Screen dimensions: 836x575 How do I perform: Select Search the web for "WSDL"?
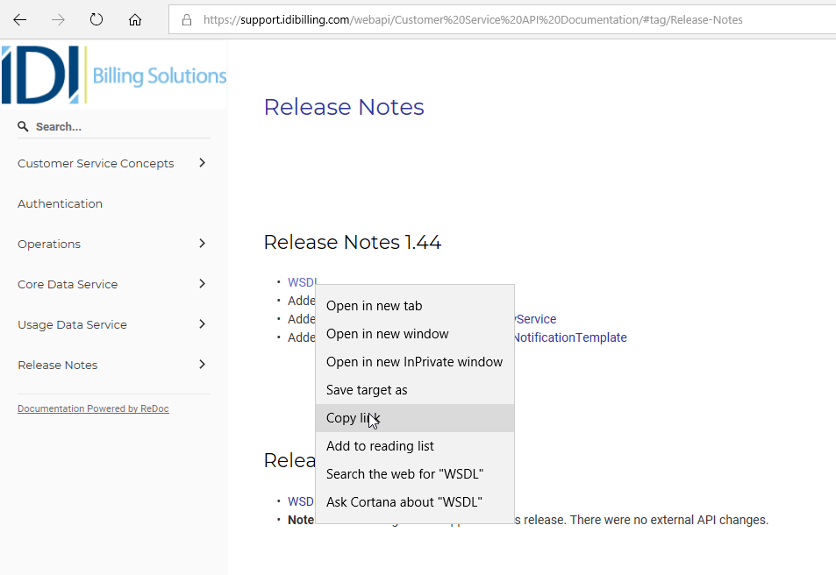coord(404,474)
